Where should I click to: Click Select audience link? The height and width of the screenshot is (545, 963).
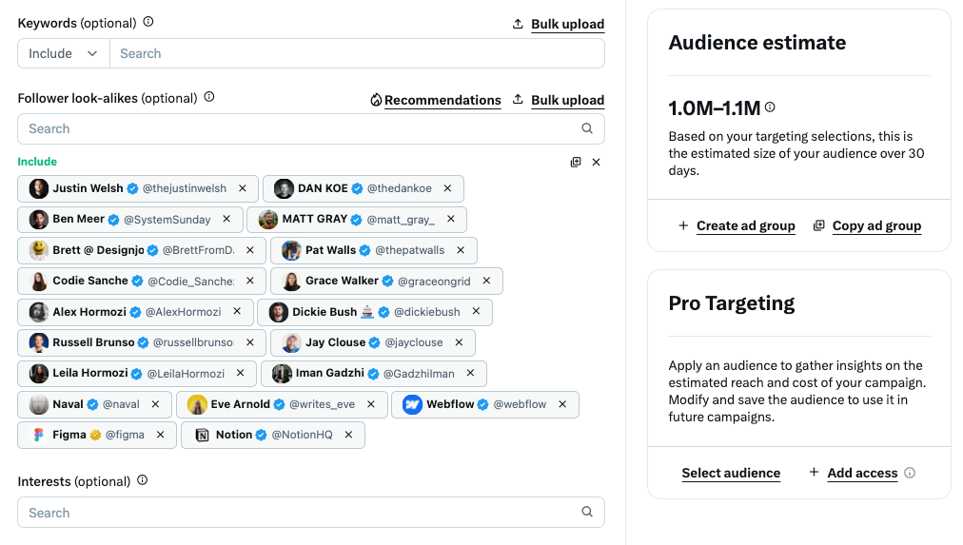[731, 474]
